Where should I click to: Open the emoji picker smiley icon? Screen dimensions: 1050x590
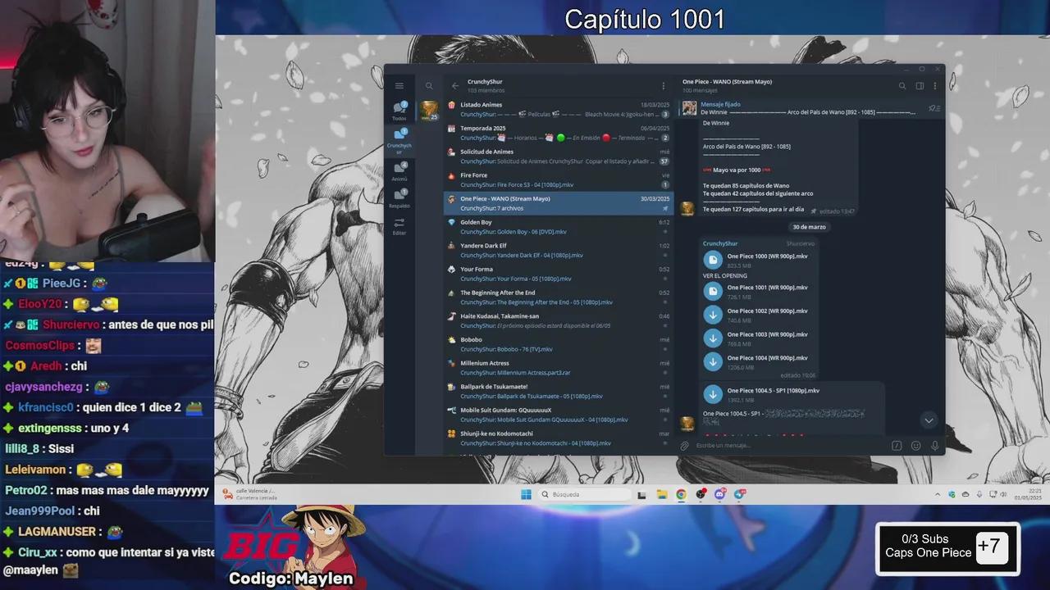915,446
